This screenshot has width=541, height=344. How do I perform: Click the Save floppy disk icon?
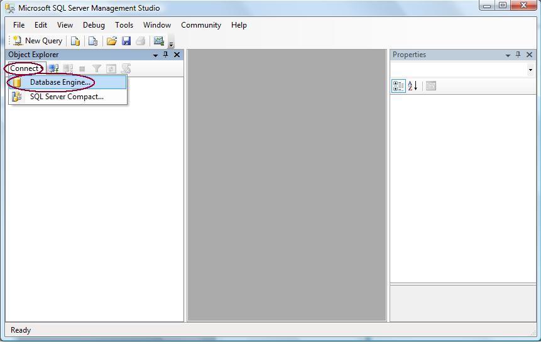point(126,41)
